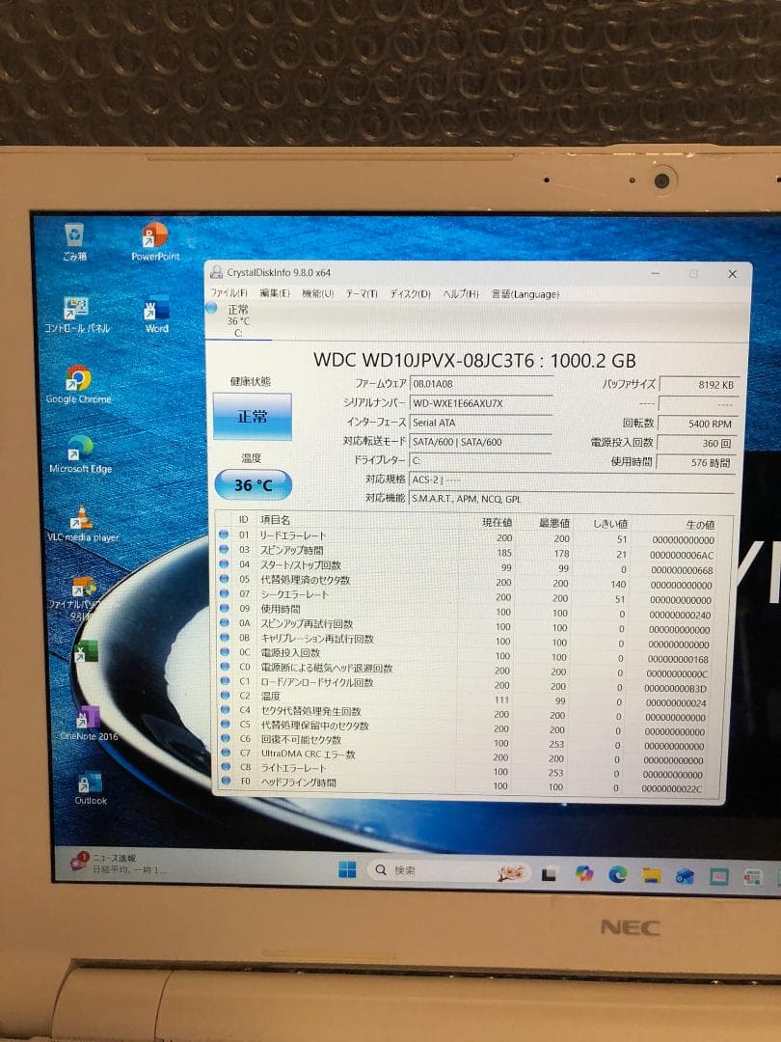The image size is (781, 1042).
Task: Click the インターフェース field Serial ATA
Action: tap(481, 423)
